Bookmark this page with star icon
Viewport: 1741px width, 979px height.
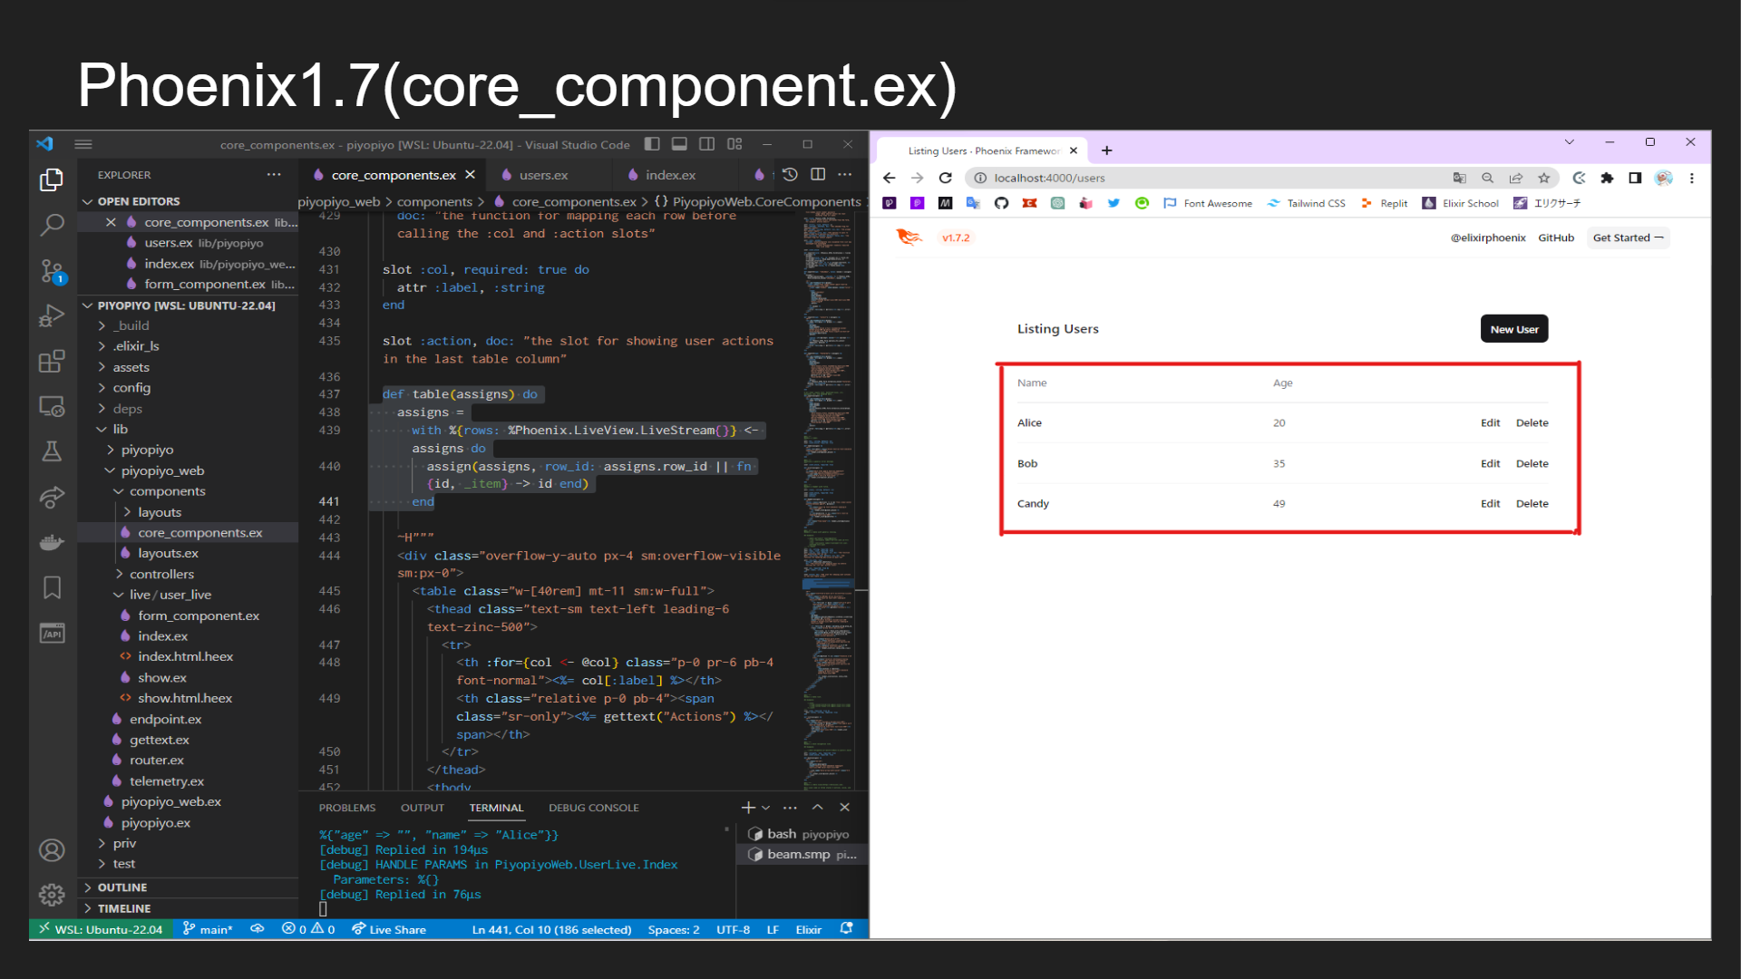click(x=1543, y=179)
